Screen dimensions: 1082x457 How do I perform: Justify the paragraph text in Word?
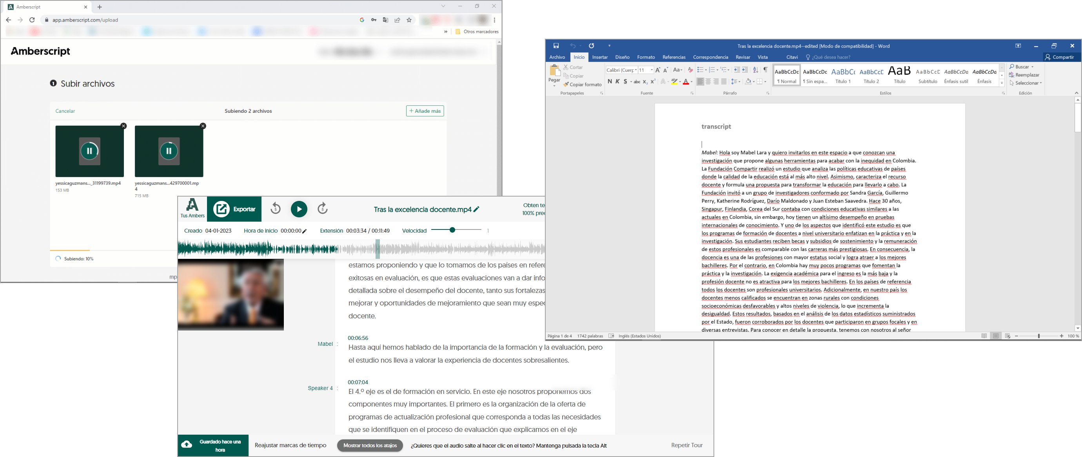pos(724,82)
